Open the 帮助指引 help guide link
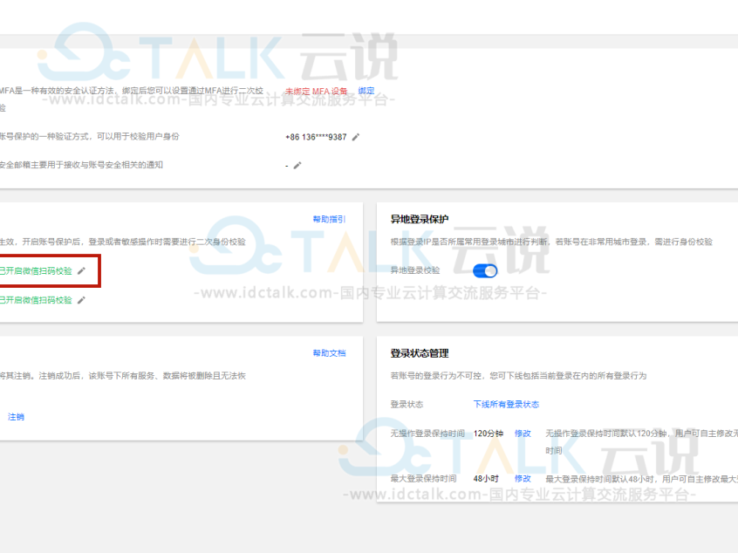The image size is (738, 553). [329, 219]
